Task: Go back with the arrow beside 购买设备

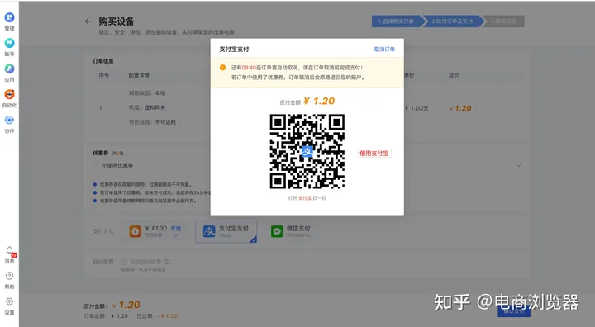Action: (88, 21)
